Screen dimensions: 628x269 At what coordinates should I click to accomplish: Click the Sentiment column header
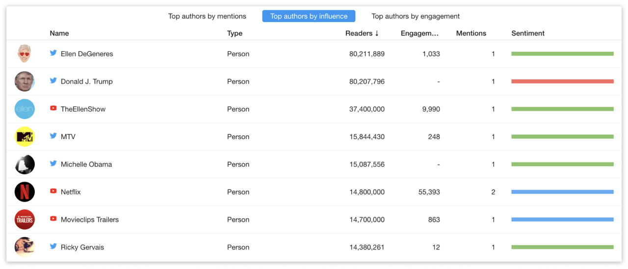528,33
